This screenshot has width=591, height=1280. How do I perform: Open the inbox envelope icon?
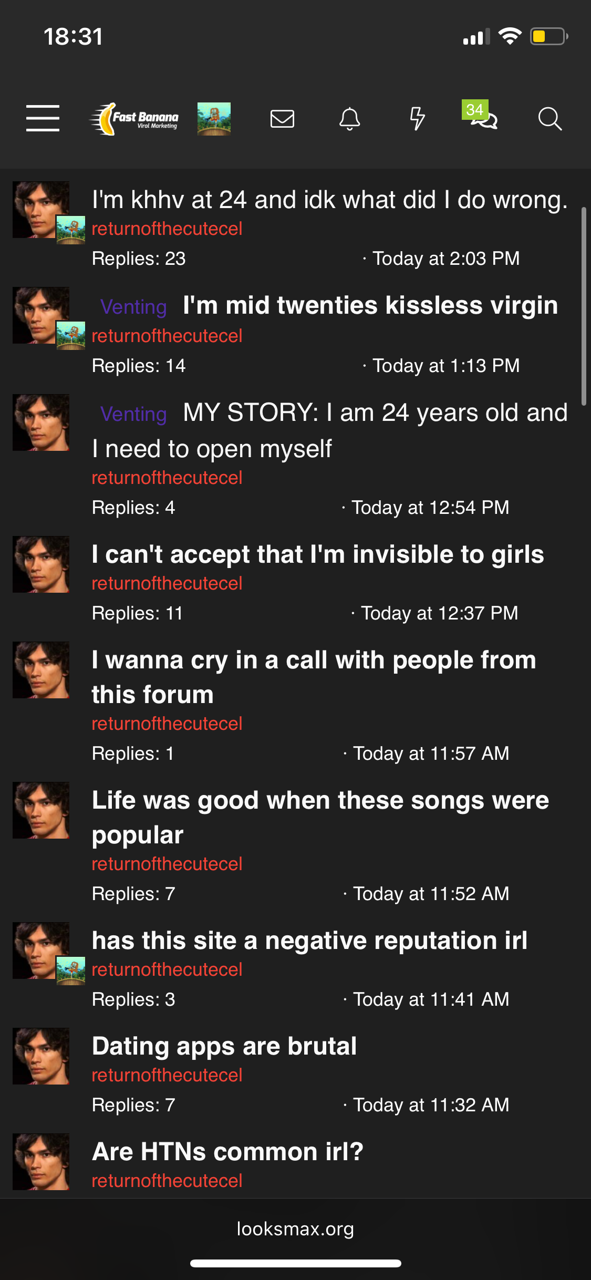coord(282,119)
